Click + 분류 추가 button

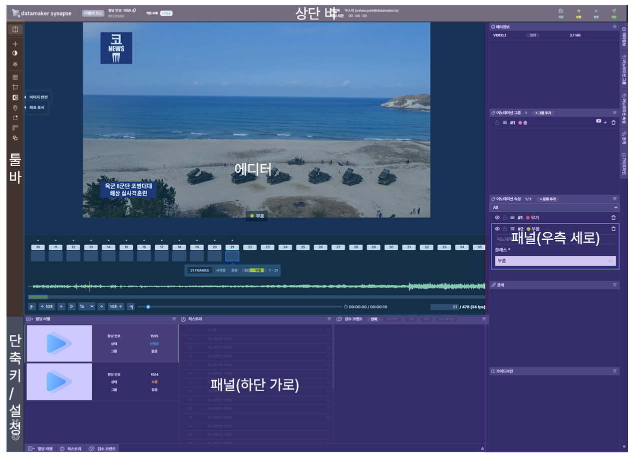click(x=547, y=199)
